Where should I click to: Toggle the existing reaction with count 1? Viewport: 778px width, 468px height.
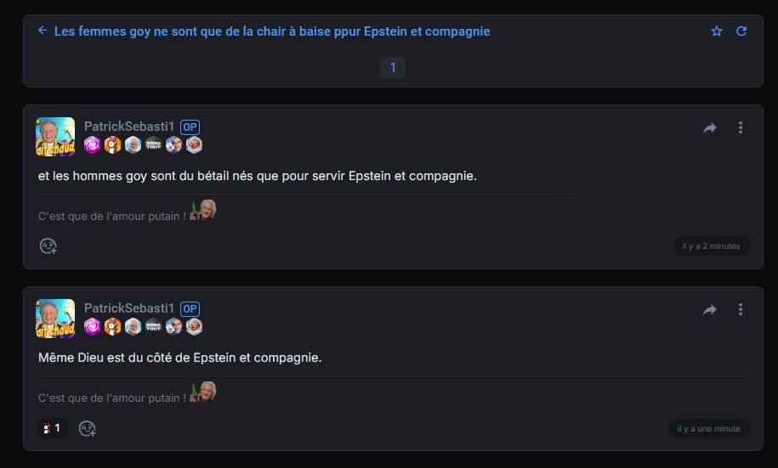coord(52,429)
